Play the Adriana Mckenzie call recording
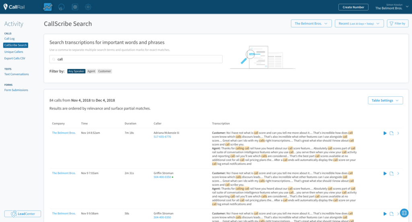 pos(385,133)
